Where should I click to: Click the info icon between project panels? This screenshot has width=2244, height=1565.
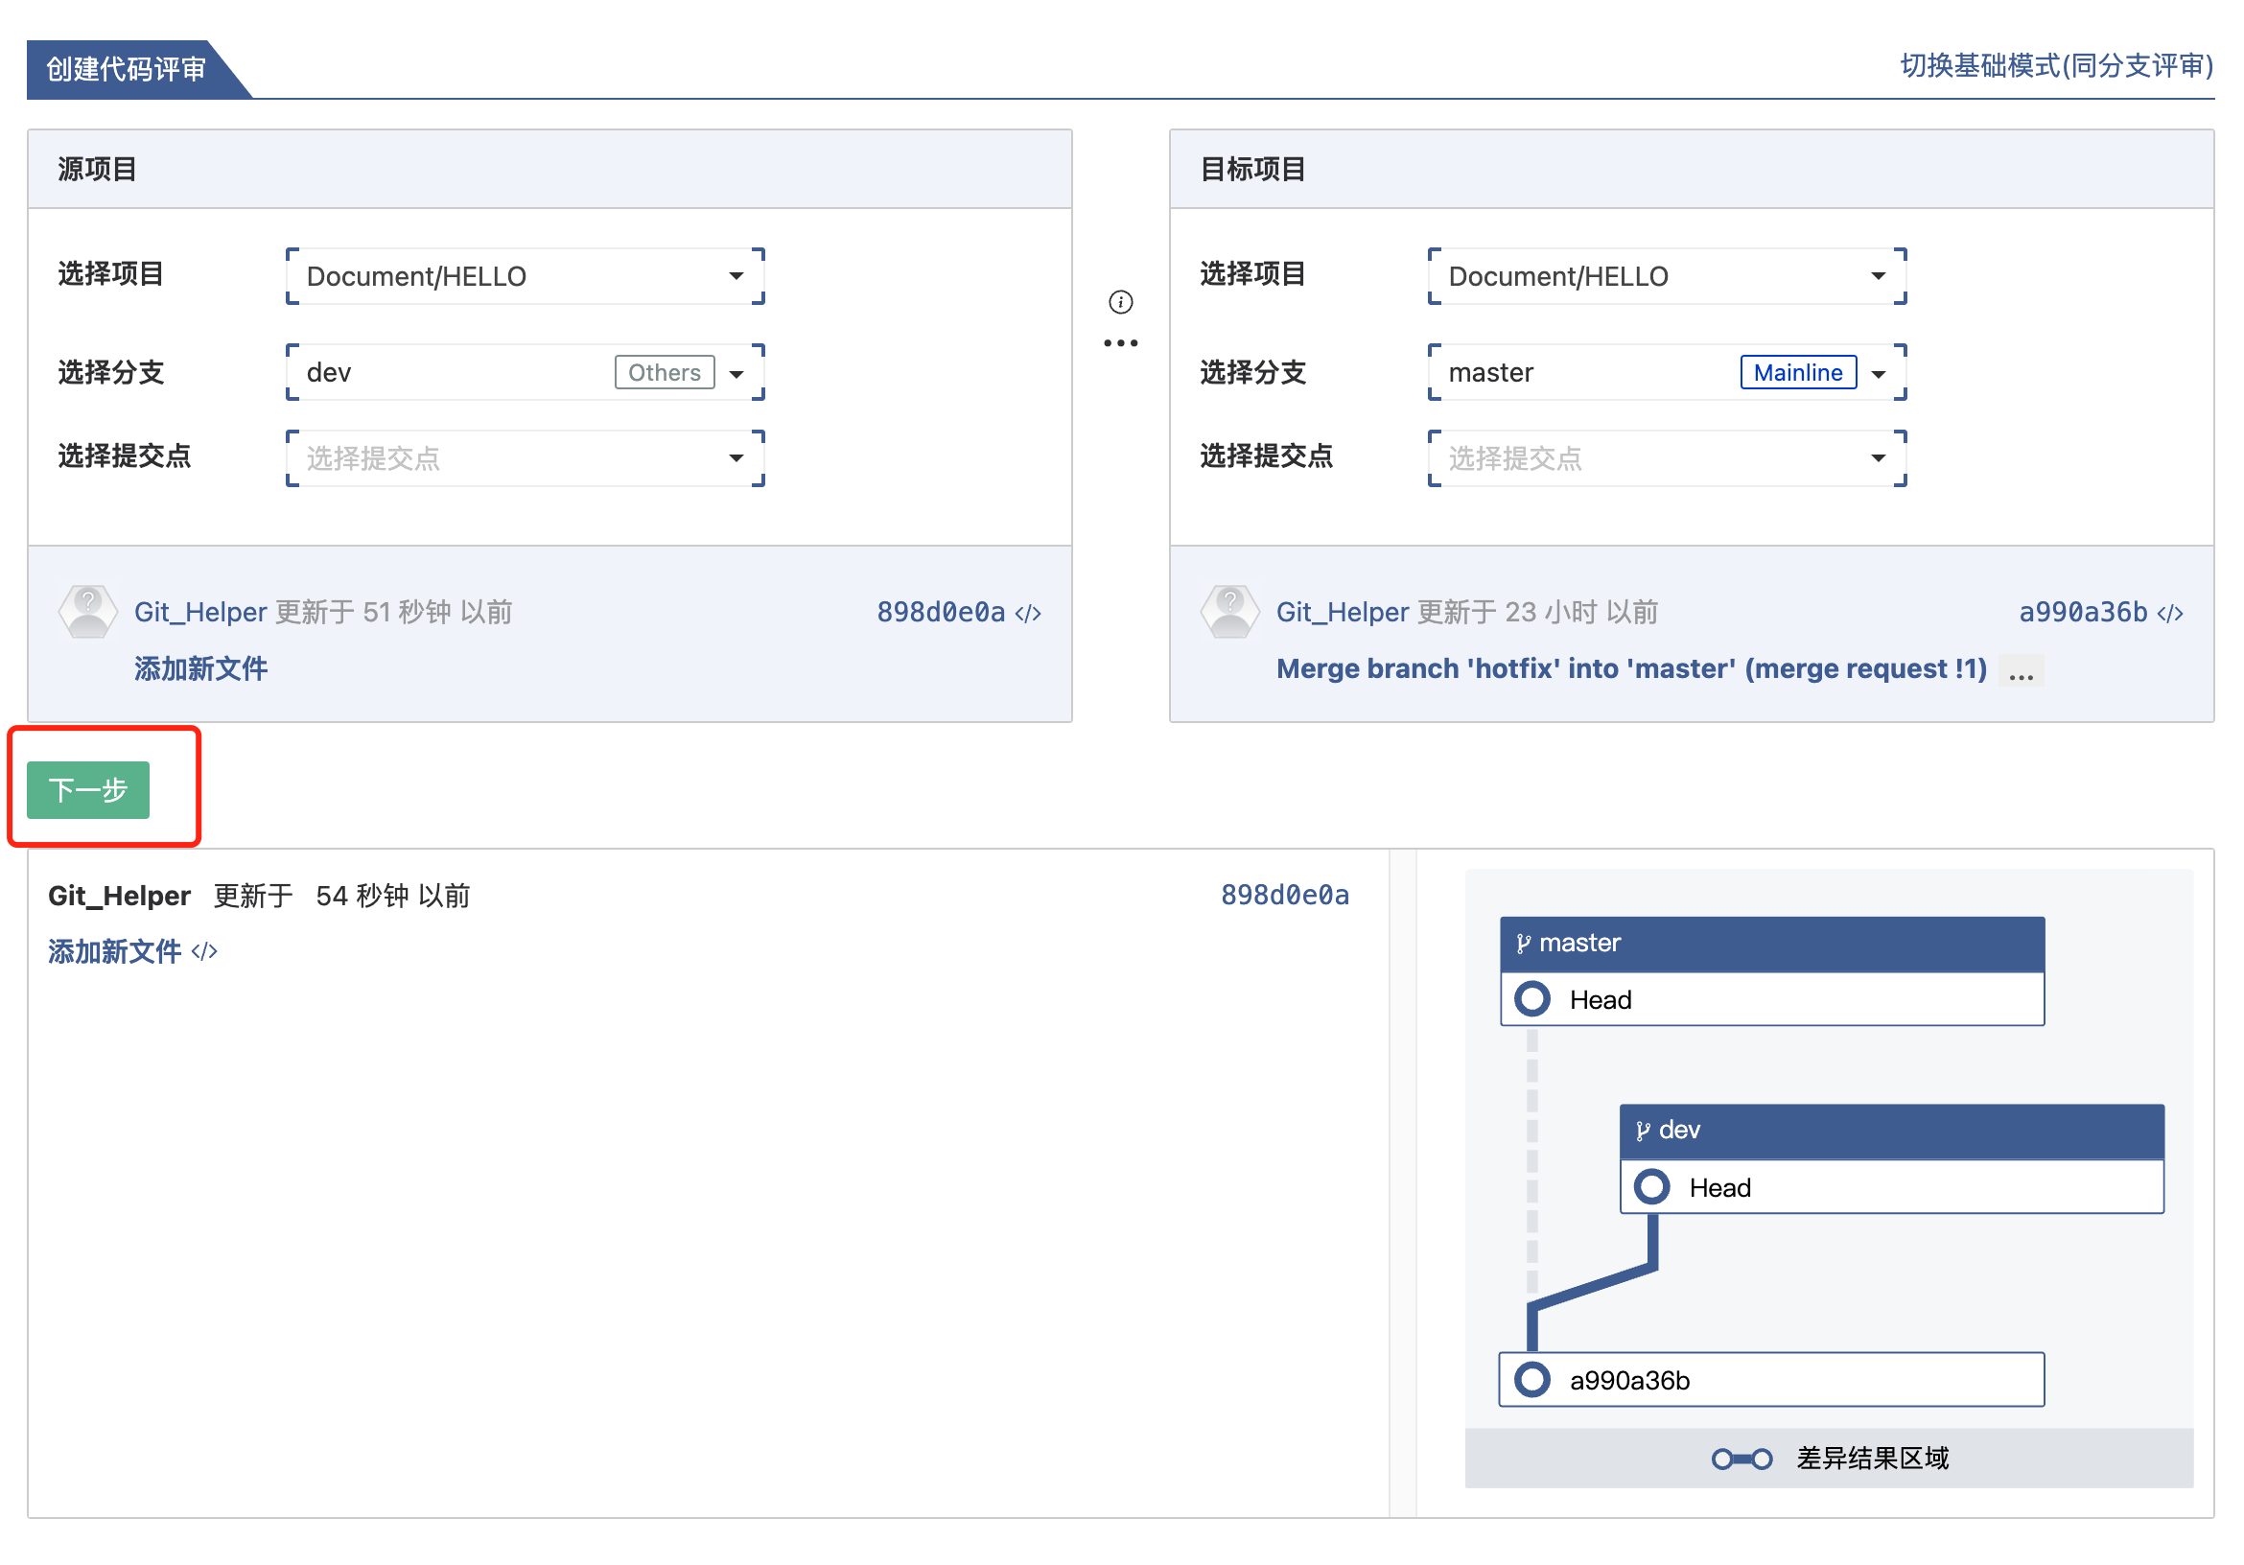coord(1120,302)
